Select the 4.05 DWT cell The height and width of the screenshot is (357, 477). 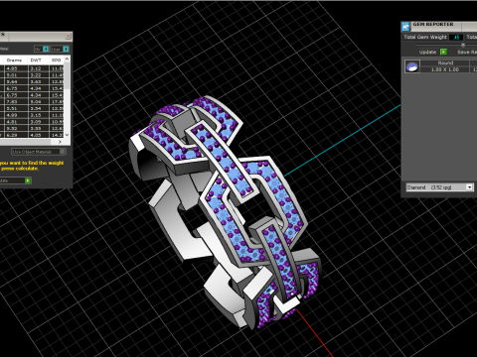click(39, 135)
